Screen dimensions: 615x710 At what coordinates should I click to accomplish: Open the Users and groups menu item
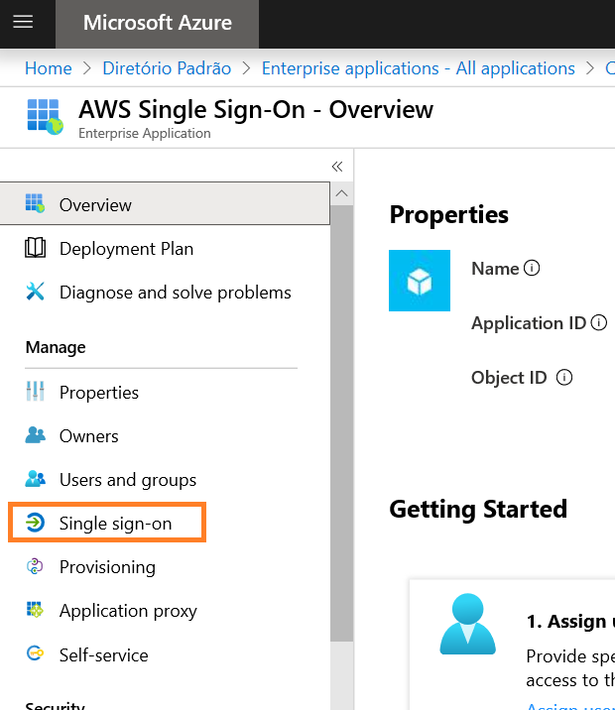tap(127, 480)
